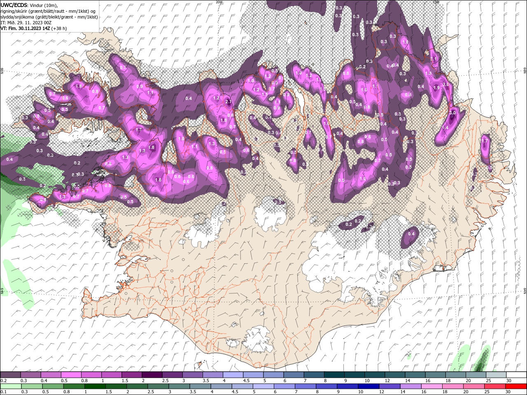This screenshot has height=395, width=527.
Task: Click the 2.7 snowfall value on the map
Action: click(229, 102)
